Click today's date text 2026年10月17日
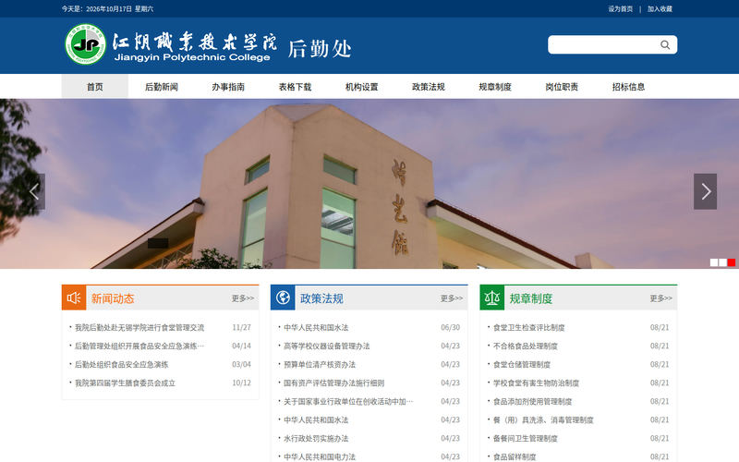Viewport: 739px width, 462px height. pyautogui.click(x=109, y=9)
